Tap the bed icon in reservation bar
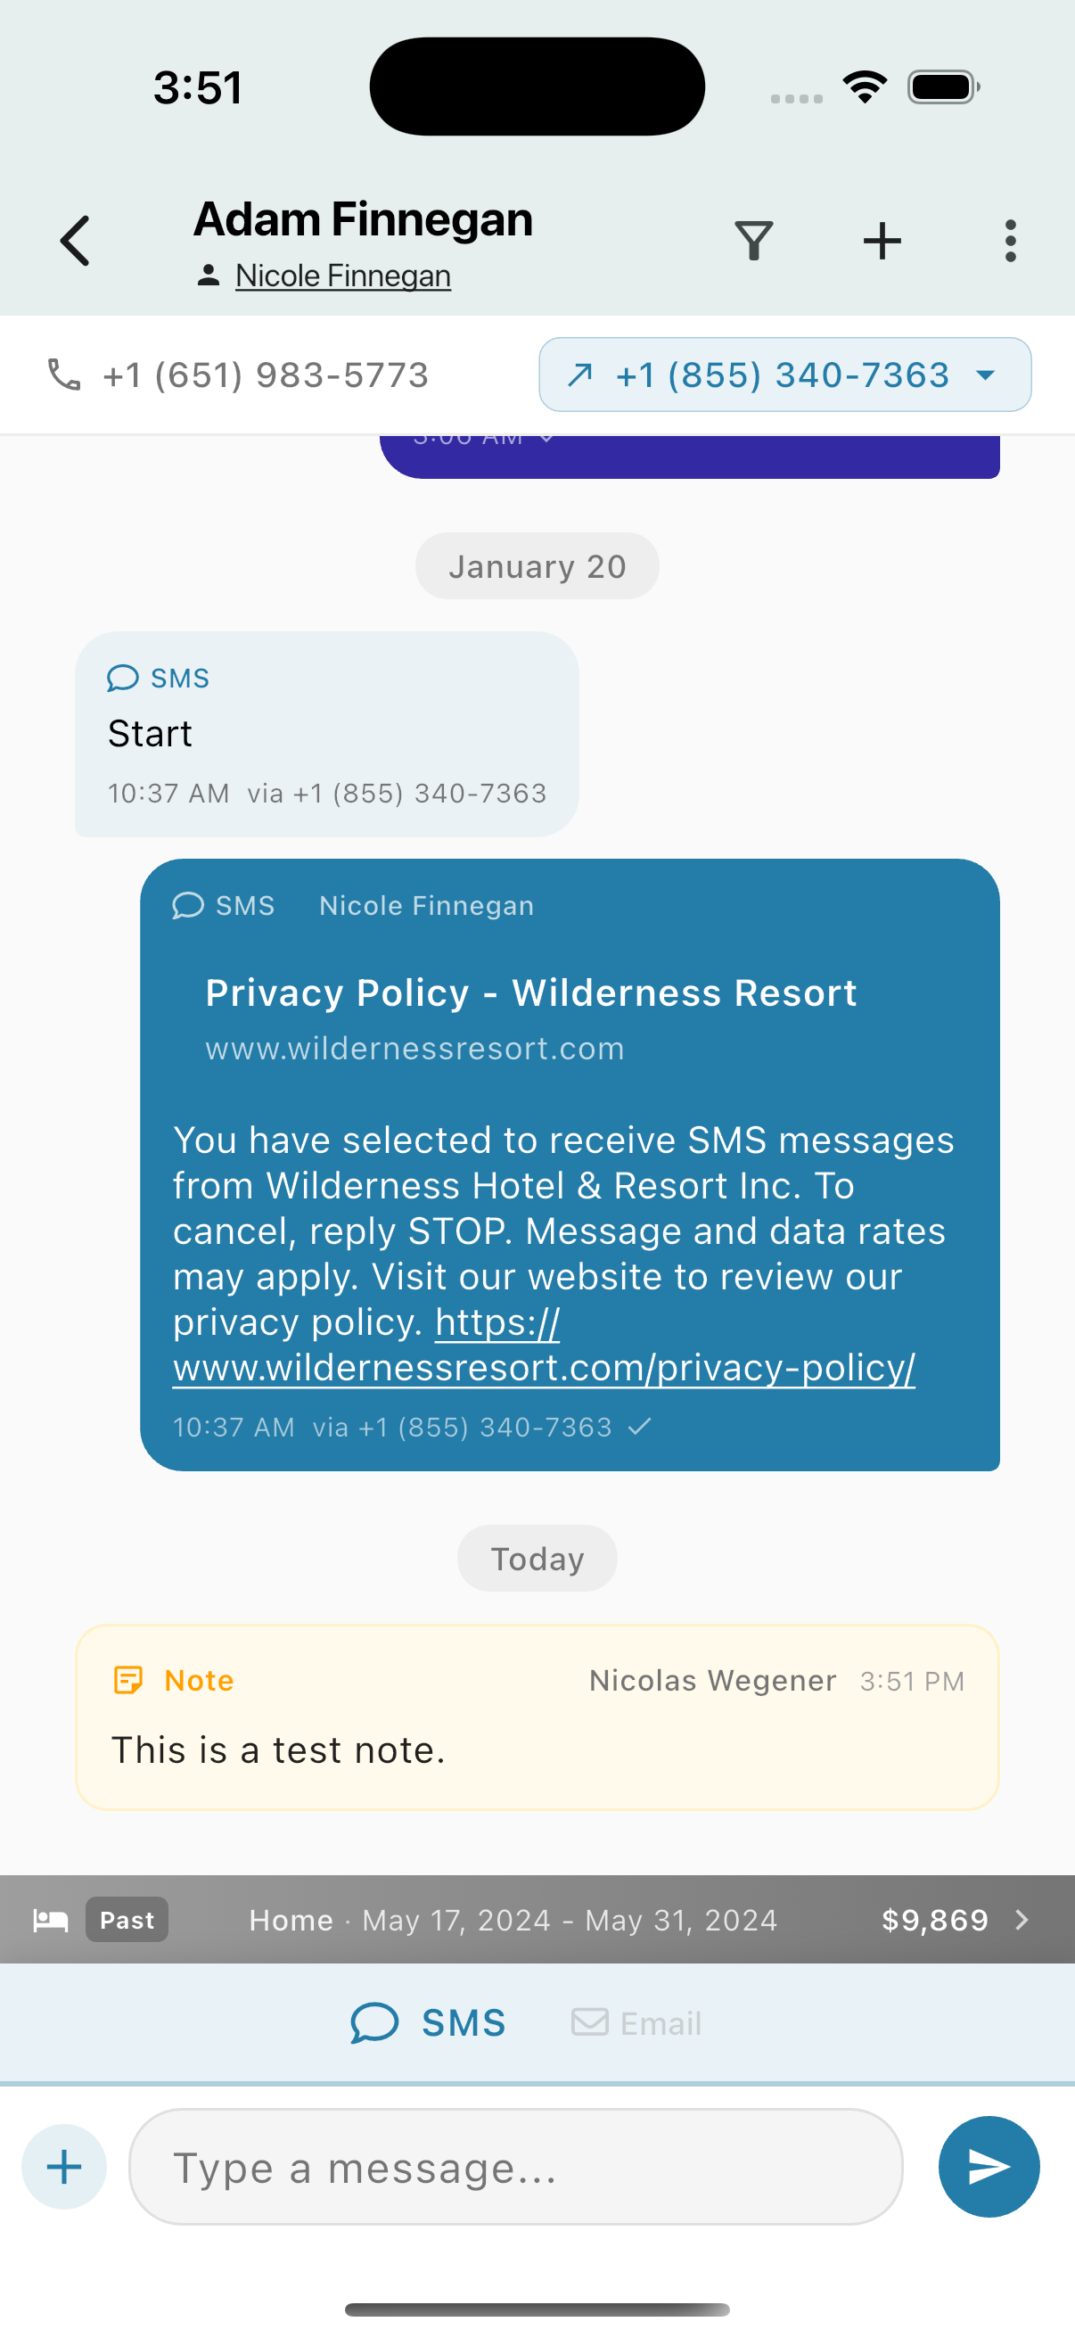The height and width of the screenshot is (2338, 1075). [51, 1920]
